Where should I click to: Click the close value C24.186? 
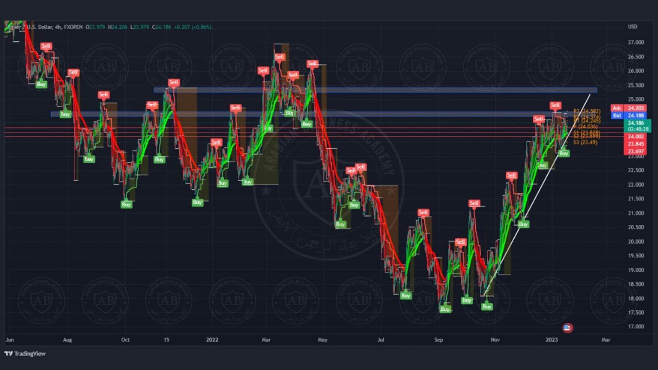pos(161,27)
